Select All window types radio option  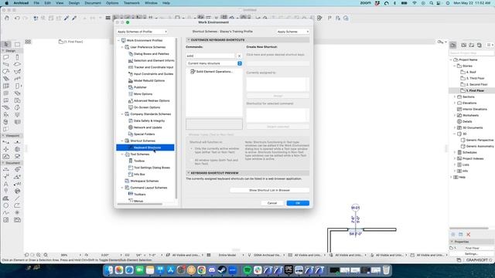click(x=192, y=161)
